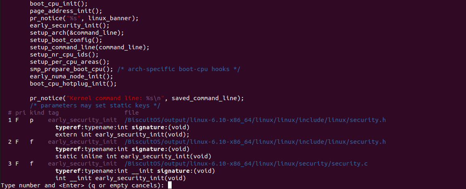Click the 'tag' column header
This screenshot has width=466, height=189.
[x=53, y=113]
